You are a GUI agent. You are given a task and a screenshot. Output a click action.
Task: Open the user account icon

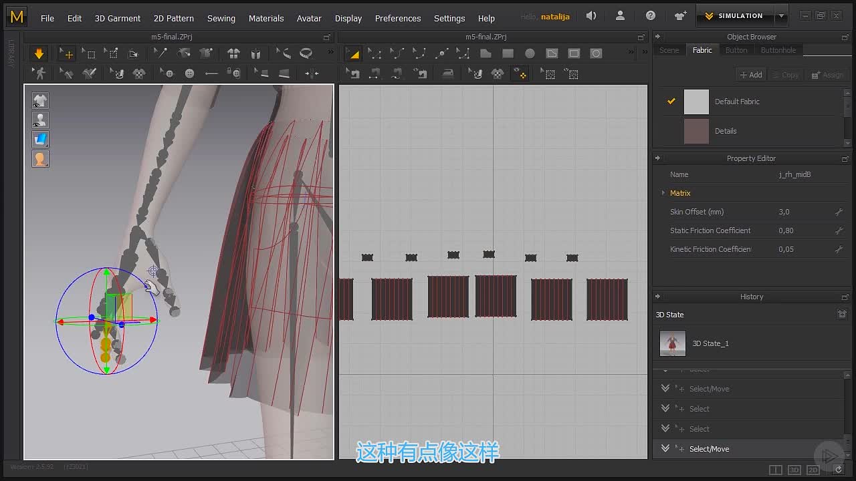[x=621, y=16]
